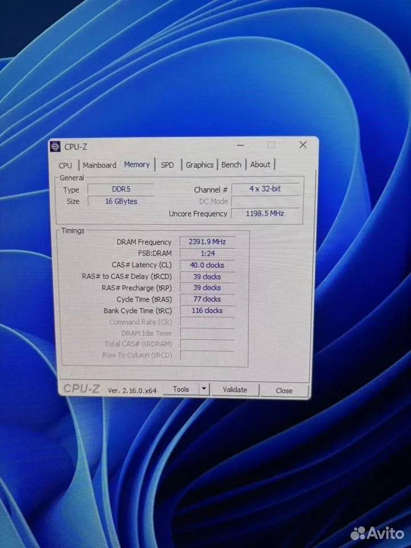411x548 pixels.
Task: Click the 116 clocks tRC value
Action: click(207, 311)
